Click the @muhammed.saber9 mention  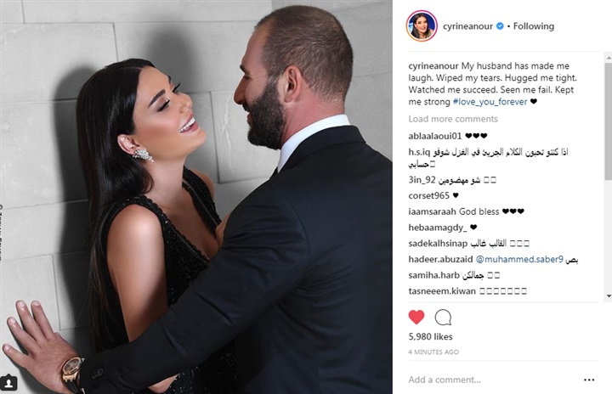(x=519, y=260)
